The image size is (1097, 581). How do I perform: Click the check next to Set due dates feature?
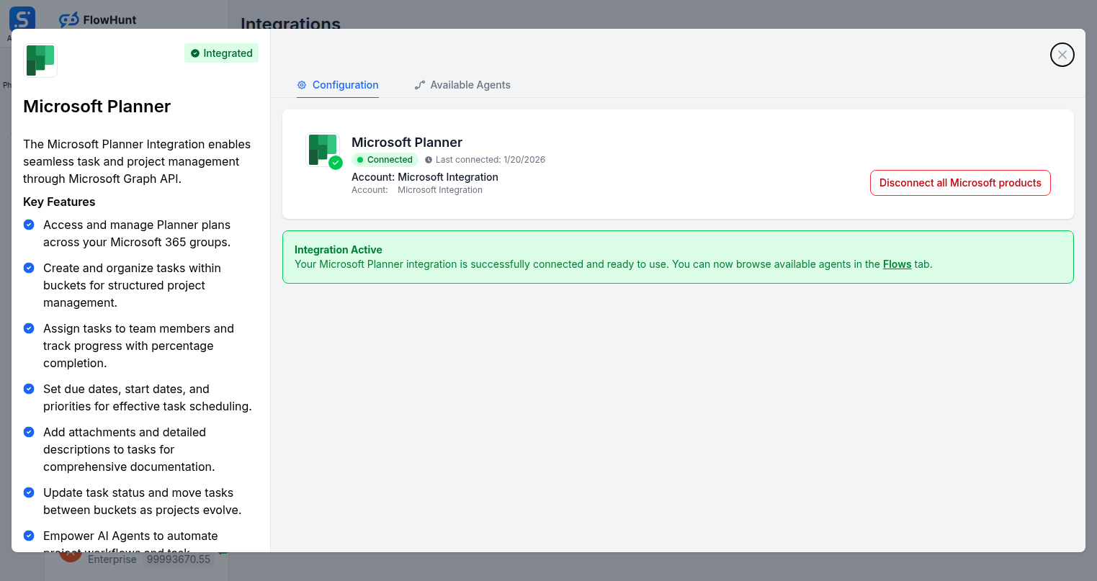click(28, 389)
